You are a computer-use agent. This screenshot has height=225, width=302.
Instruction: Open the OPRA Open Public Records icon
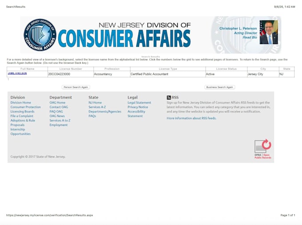tap(263, 149)
